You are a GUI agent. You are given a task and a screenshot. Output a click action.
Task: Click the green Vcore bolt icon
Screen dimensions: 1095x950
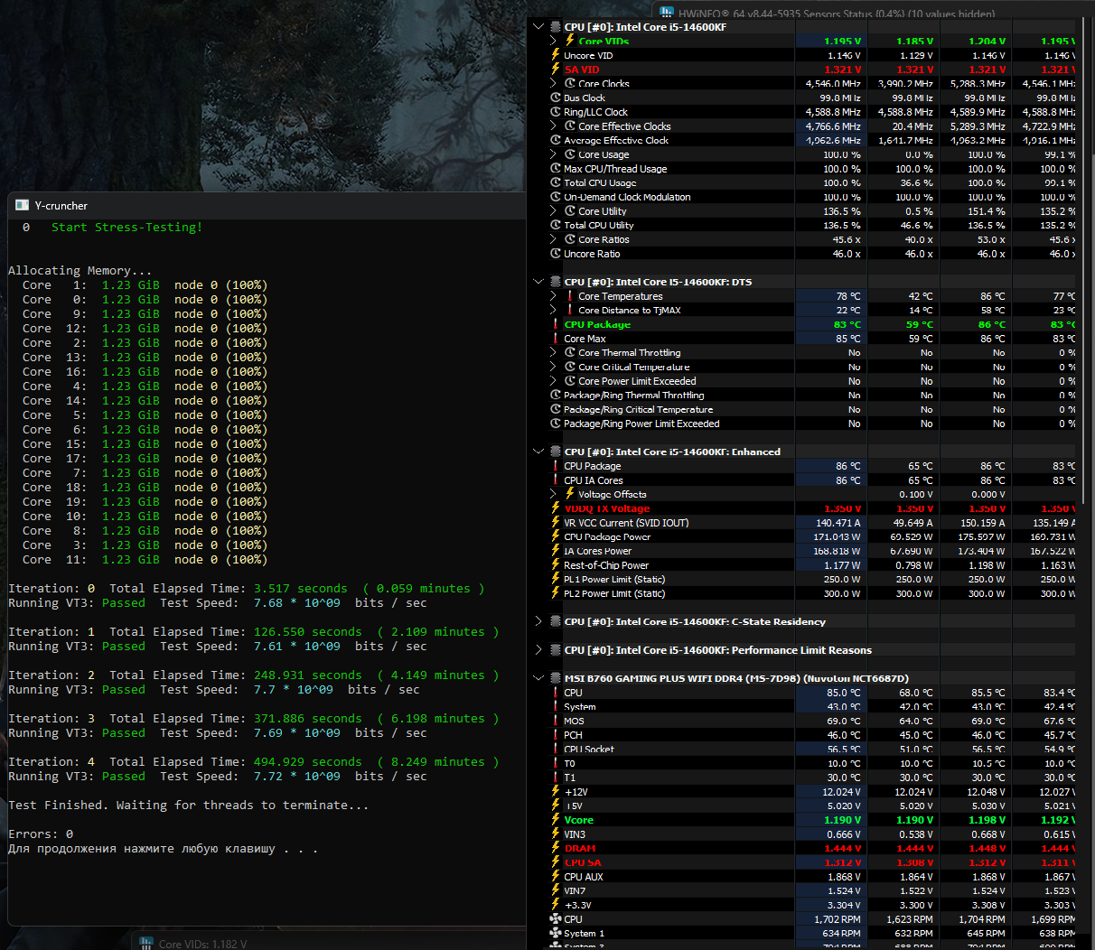(x=556, y=820)
